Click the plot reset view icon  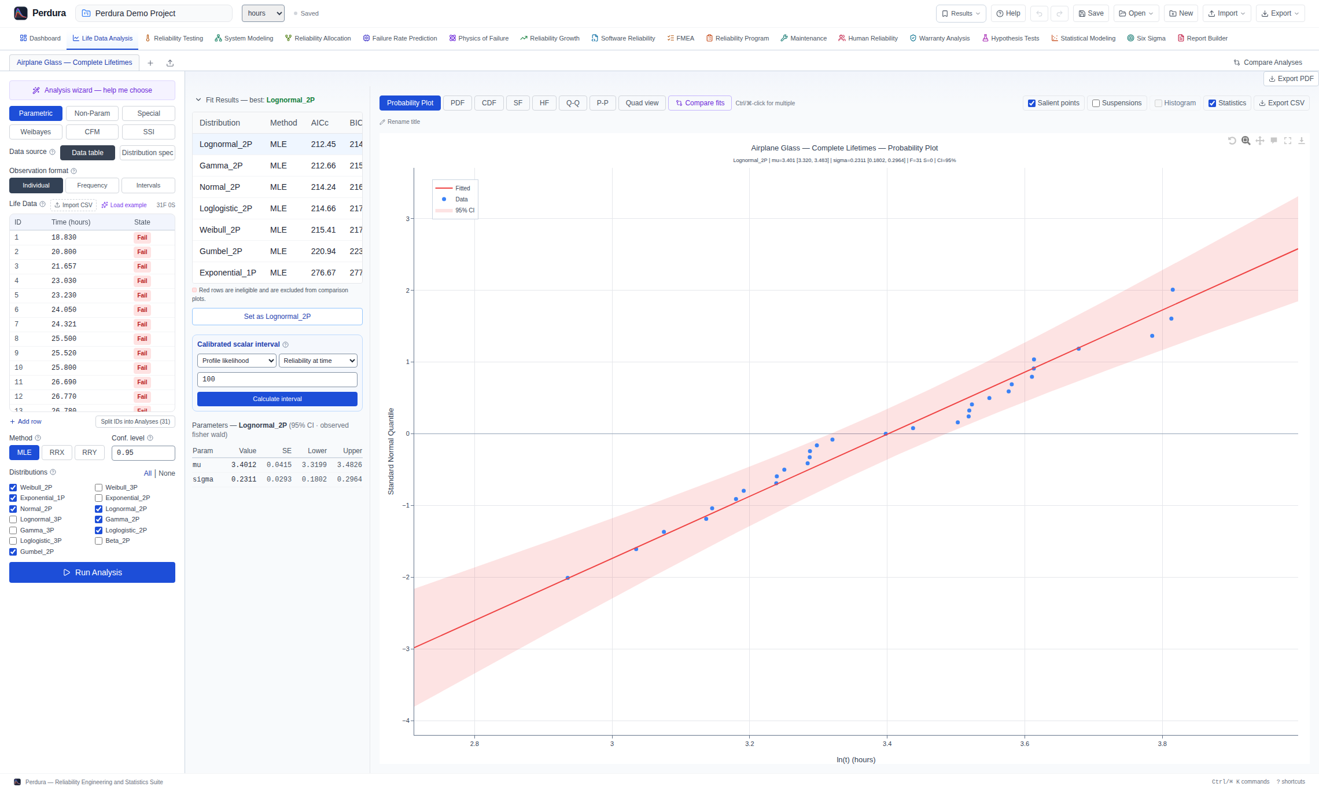pos(1232,141)
